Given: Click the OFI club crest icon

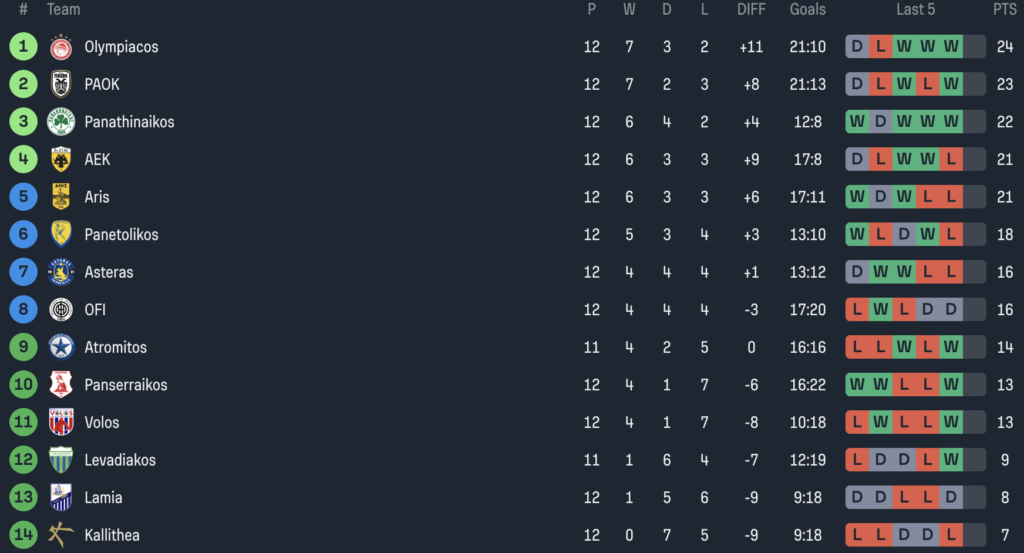Looking at the screenshot, I should [61, 310].
